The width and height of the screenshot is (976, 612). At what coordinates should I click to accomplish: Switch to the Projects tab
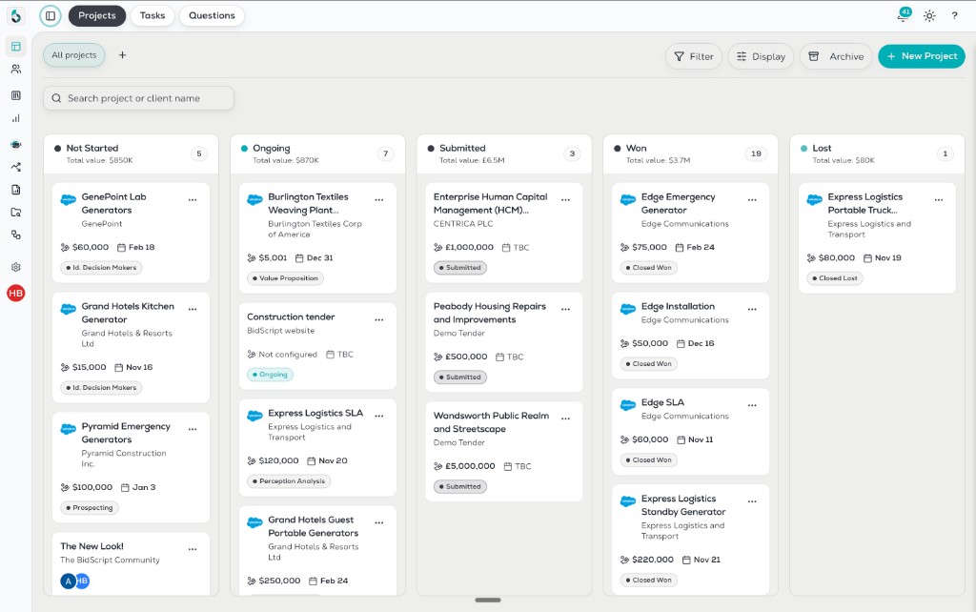97,15
